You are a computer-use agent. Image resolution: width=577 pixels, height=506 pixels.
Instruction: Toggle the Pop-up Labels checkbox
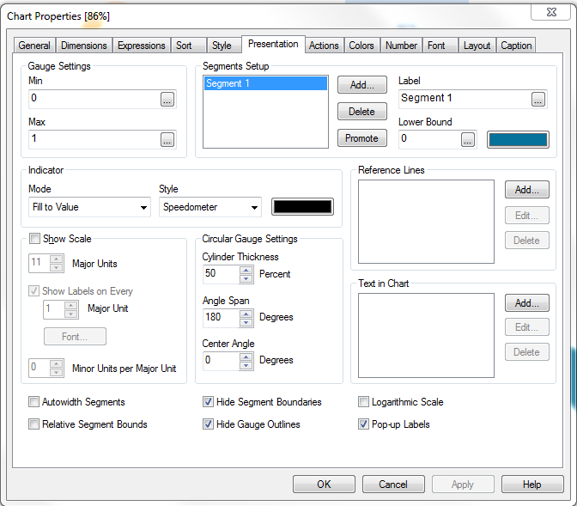click(x=364, y=424)
